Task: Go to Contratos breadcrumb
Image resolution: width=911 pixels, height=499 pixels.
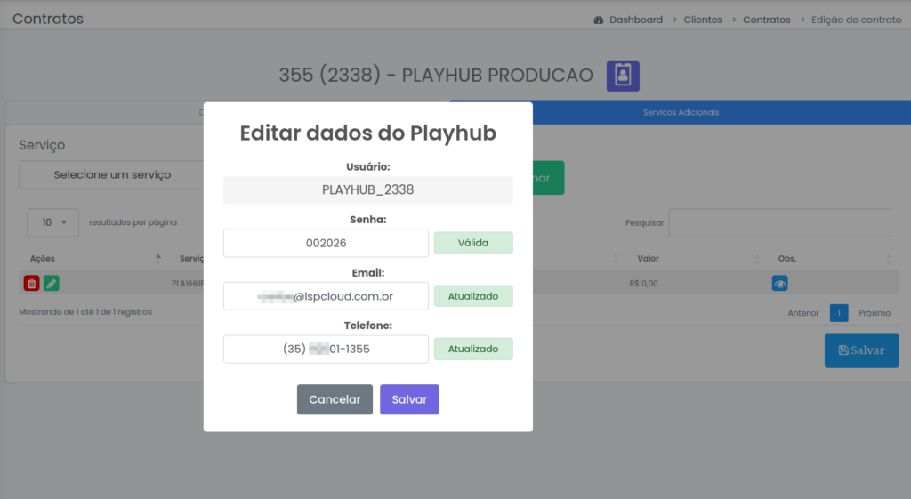Action: [766, 20]
